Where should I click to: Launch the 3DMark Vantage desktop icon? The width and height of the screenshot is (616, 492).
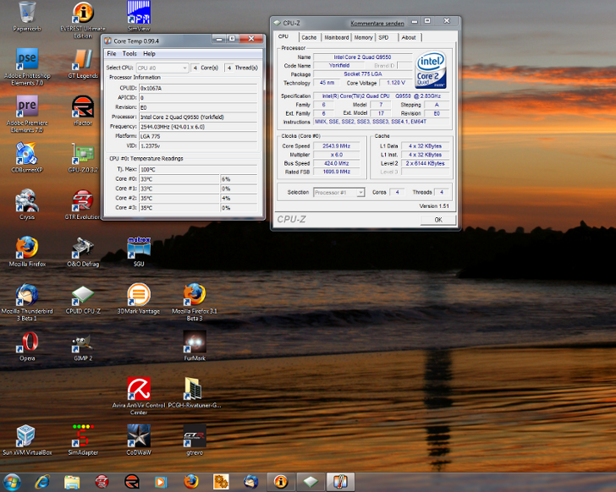coord(138,295)
